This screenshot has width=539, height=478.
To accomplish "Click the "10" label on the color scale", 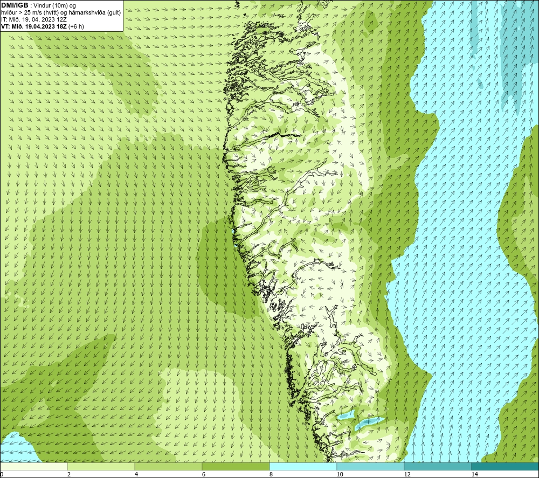I will pyautogui.click(x=340, y=474).
